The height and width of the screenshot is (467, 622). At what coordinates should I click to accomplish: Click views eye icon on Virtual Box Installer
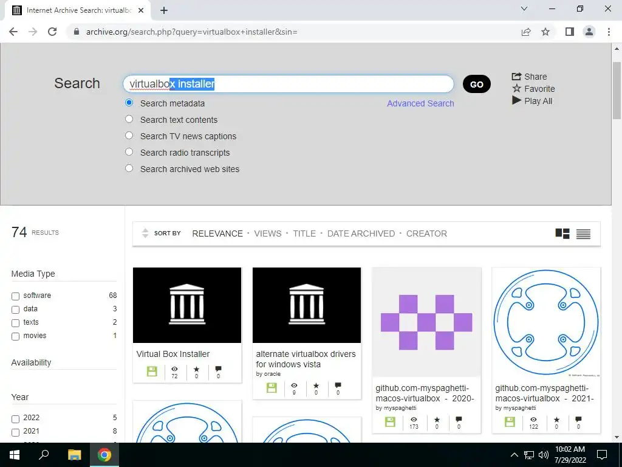tap(174, 369)
